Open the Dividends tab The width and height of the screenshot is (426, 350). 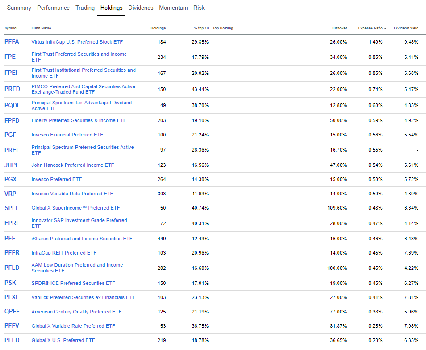coord(141,8)
